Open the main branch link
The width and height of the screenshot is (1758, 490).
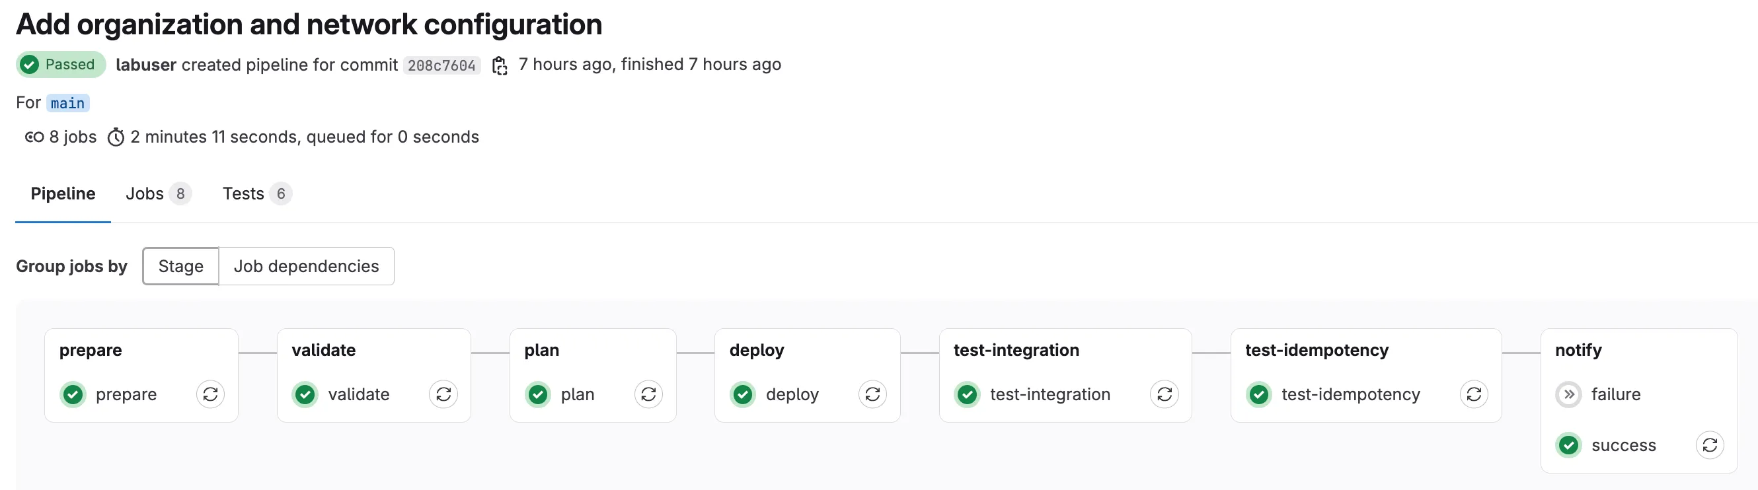point(67,103)
